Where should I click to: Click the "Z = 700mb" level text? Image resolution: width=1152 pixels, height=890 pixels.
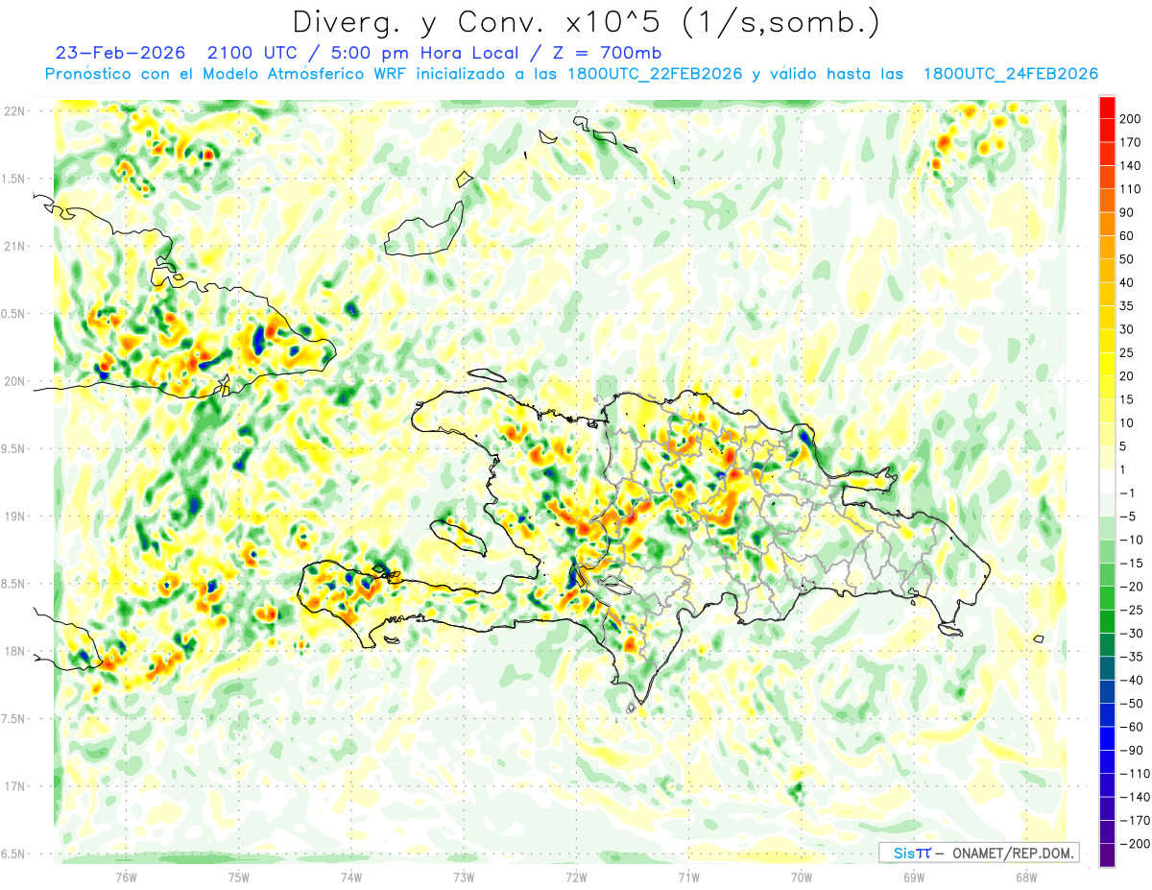(x=609, y=53)
